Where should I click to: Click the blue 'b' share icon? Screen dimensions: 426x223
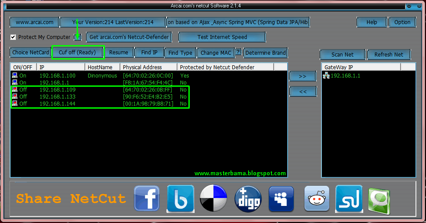pos(181,198)
